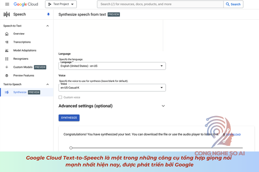Click the Transcriptions list icon
Image resolution: width=259 pixels, height=172 pixels.
coord(7,42)
